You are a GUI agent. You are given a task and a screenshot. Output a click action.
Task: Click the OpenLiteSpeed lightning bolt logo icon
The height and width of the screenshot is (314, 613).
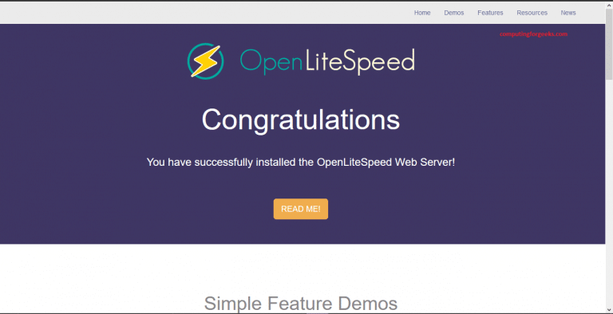click(205, 61)
